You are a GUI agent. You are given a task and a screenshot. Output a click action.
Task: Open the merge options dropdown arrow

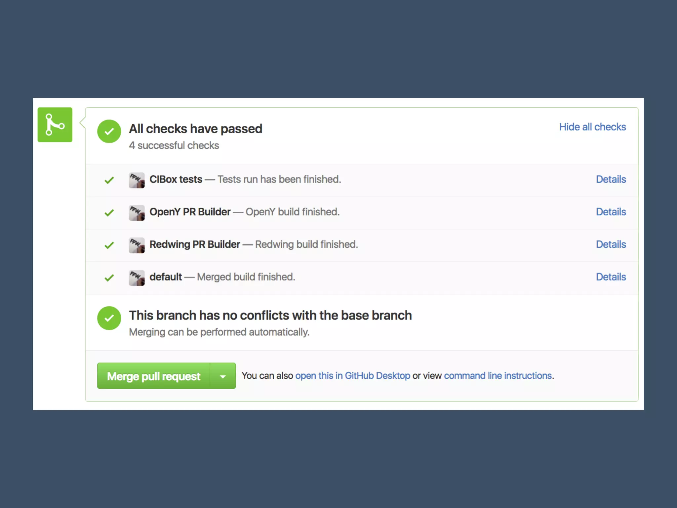tap(223, 376)
